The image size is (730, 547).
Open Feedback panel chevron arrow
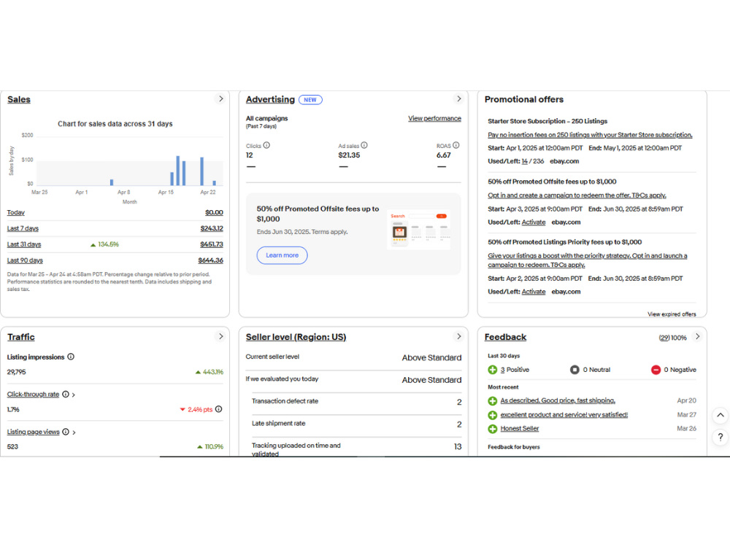click(697, 336)
